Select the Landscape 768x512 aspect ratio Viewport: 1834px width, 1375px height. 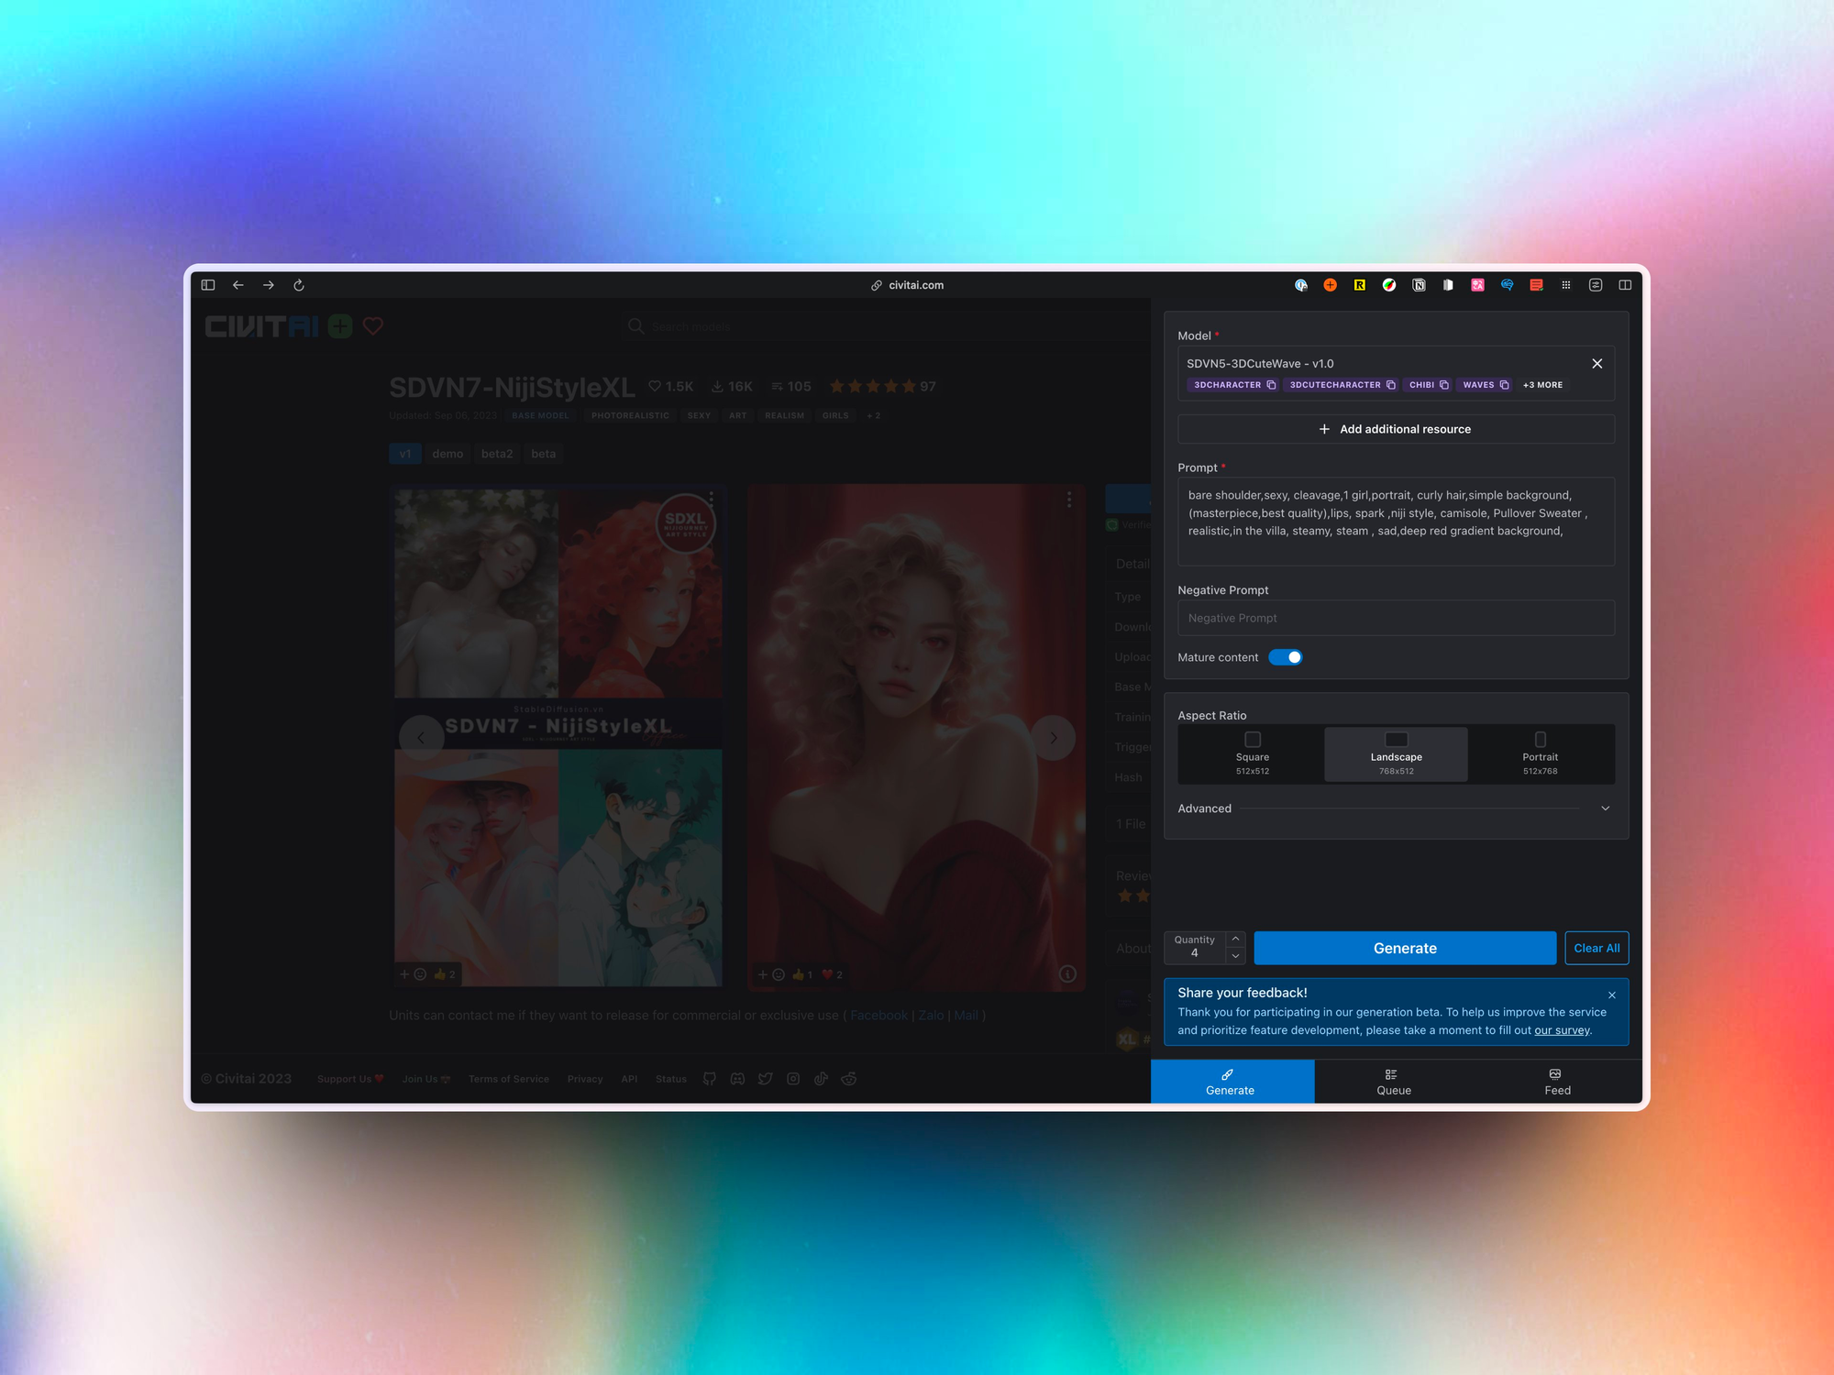[x=1396, y=754]
